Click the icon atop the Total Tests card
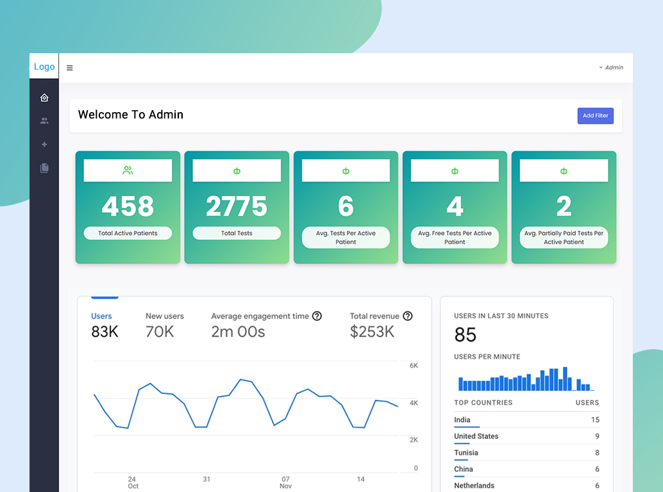The height and width of the screenshot is (492, 663). click(237, 171)
